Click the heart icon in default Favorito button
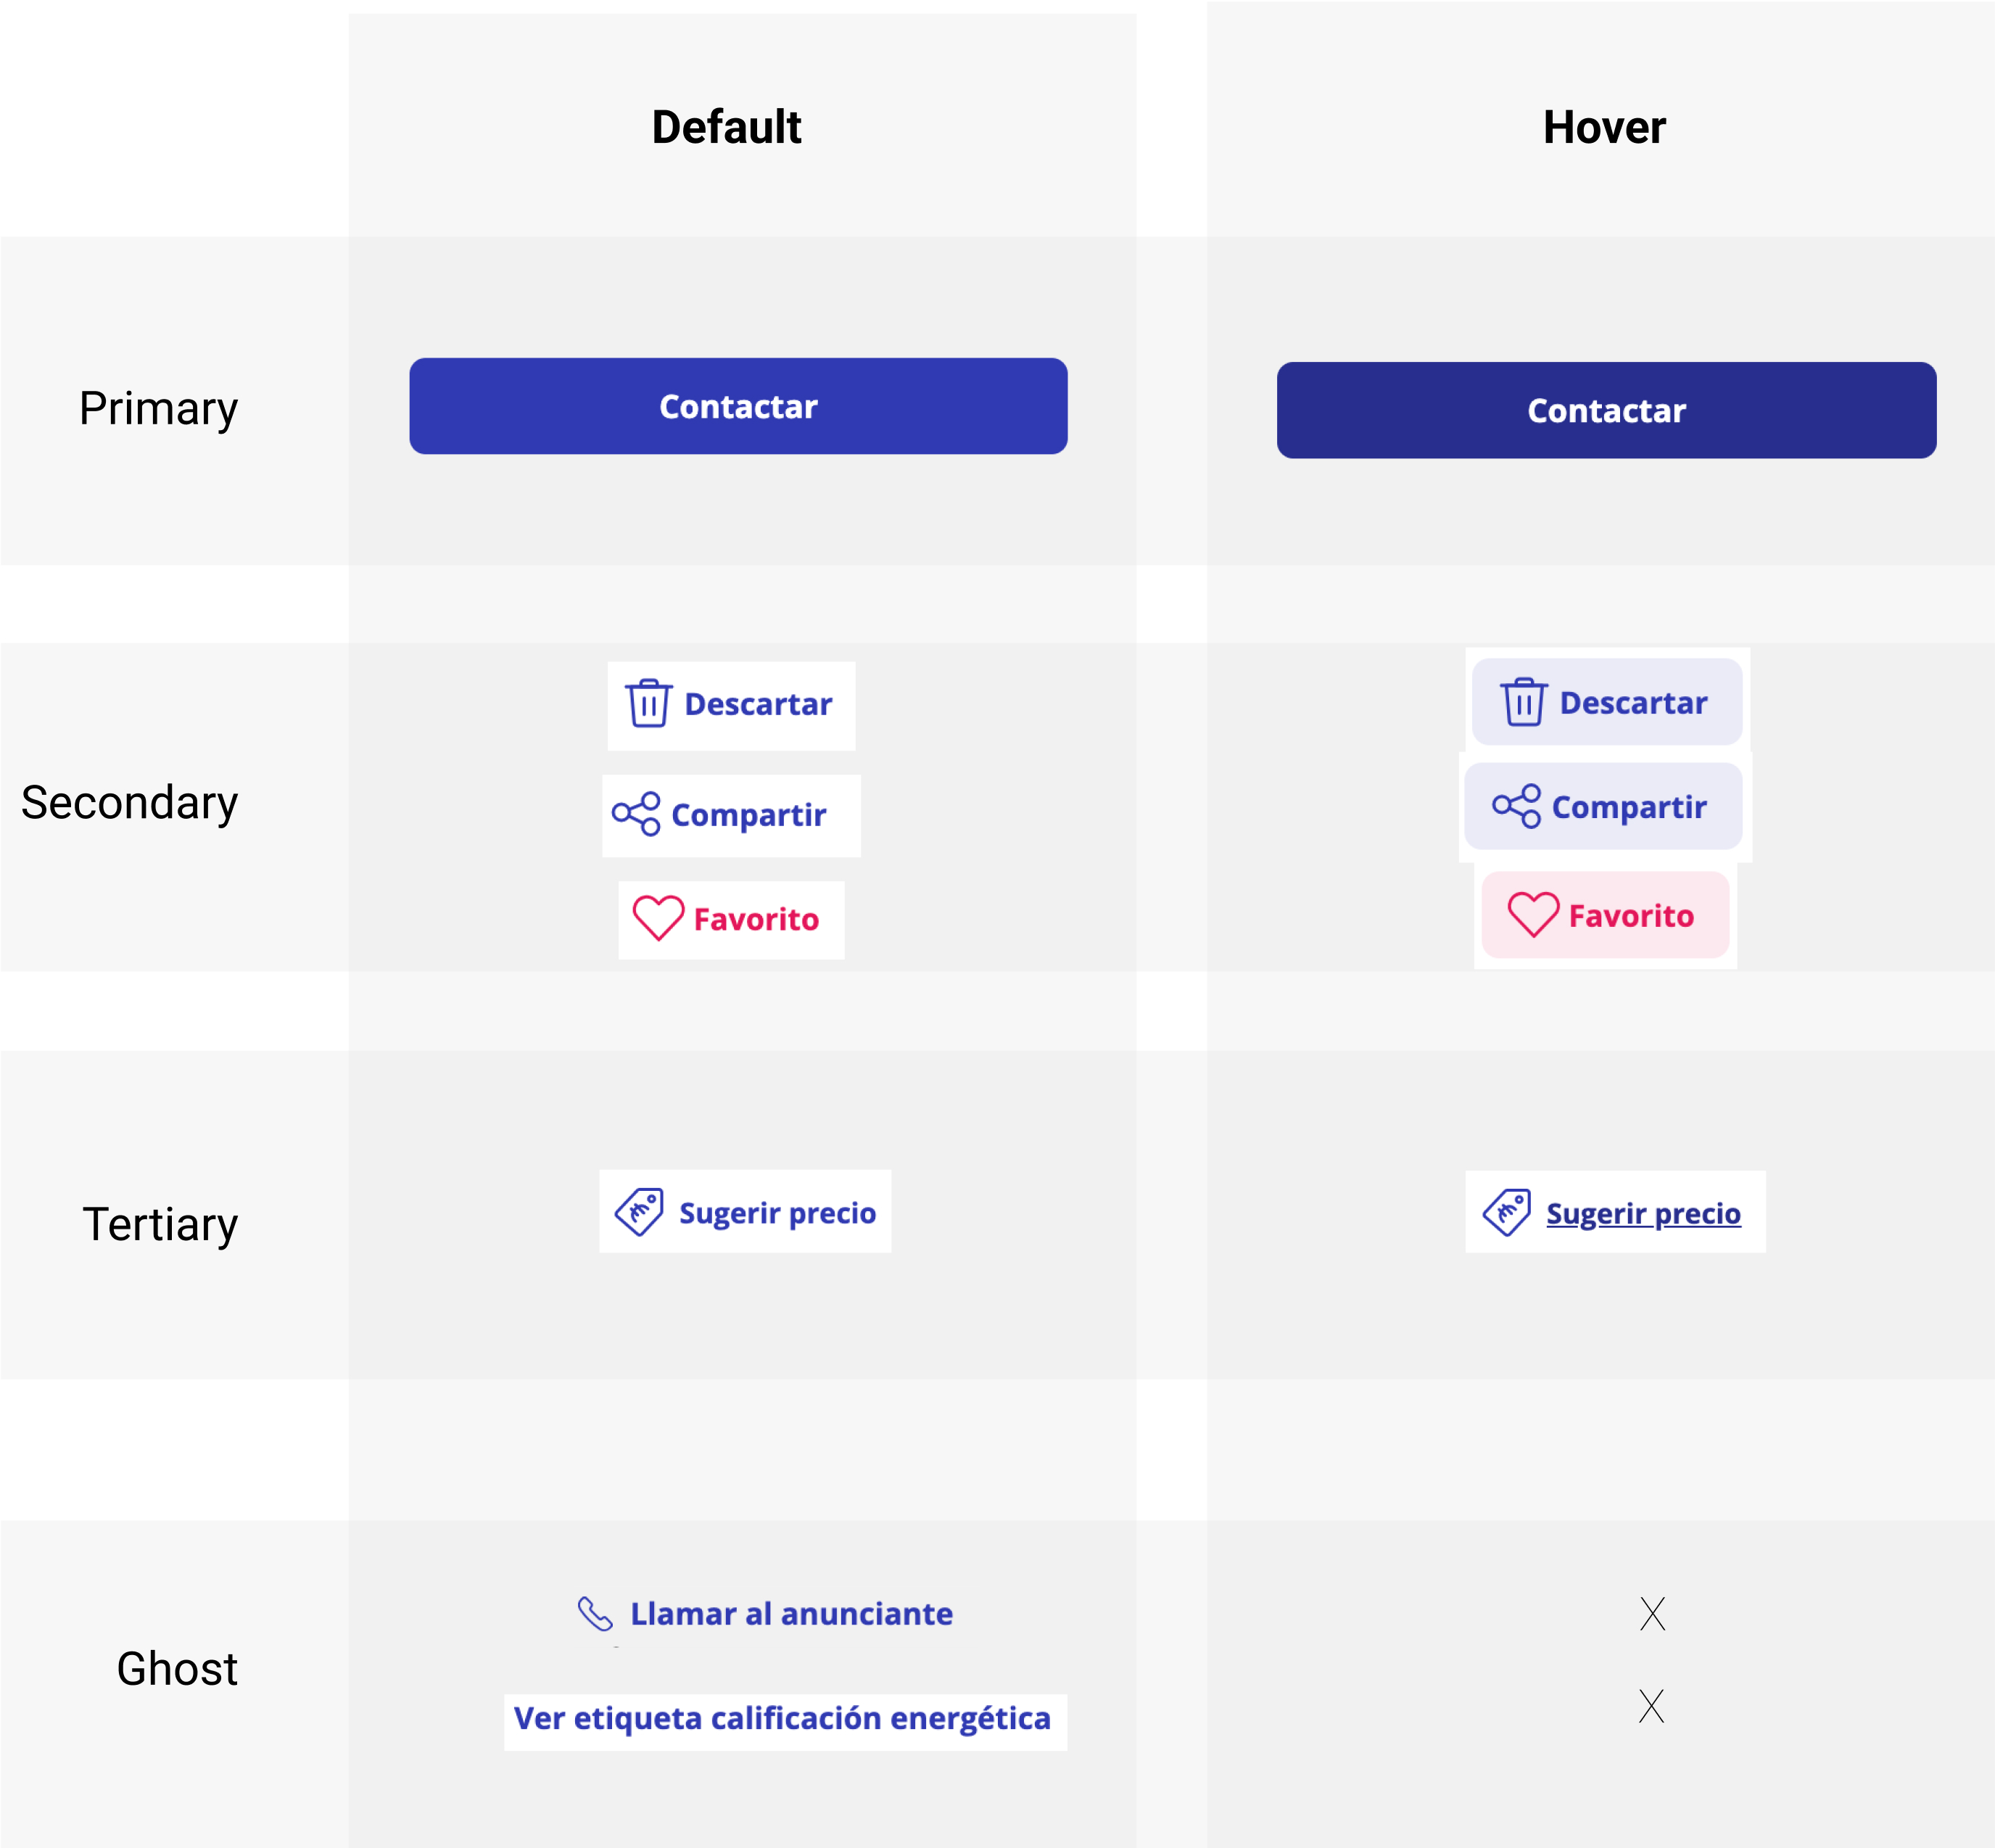This screenshot has height=1848, width=1995. (x=658, y=917)
